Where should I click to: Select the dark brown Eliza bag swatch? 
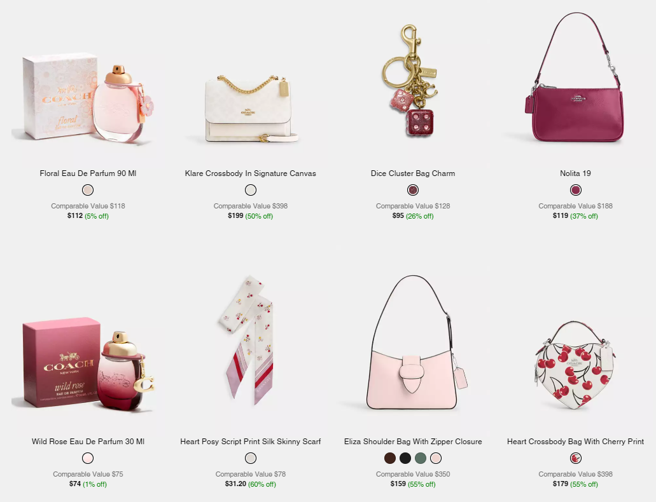390,458
